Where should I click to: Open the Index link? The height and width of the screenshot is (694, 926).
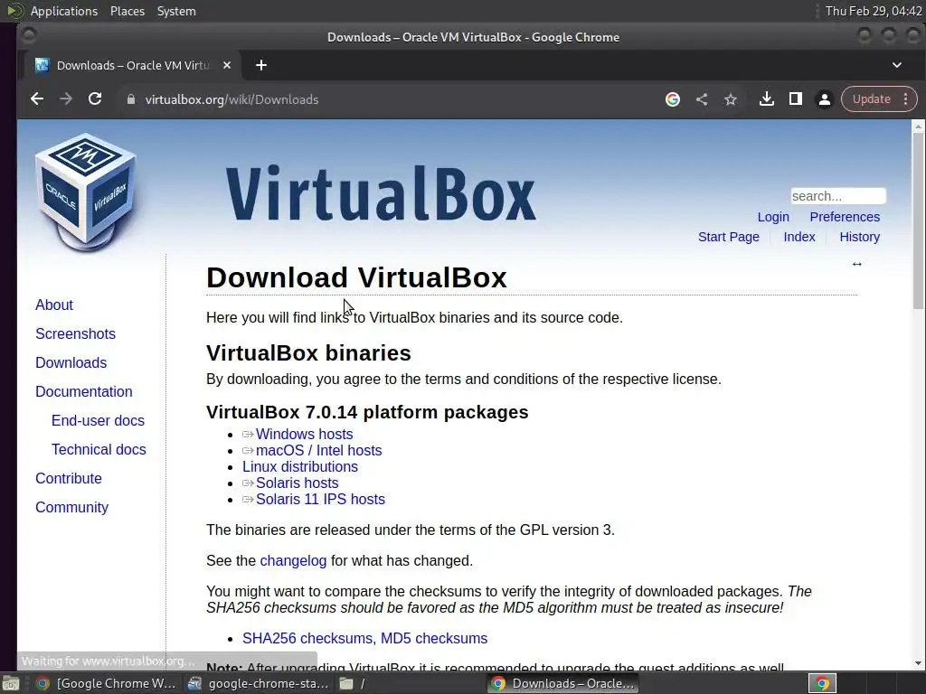point(799,237)
